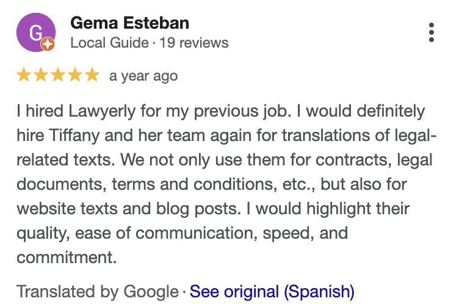Click the third rating star
459x304 pixels.
57,75
